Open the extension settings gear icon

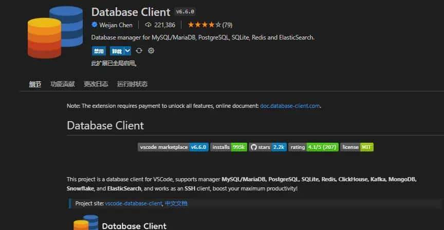coord(151,51)
